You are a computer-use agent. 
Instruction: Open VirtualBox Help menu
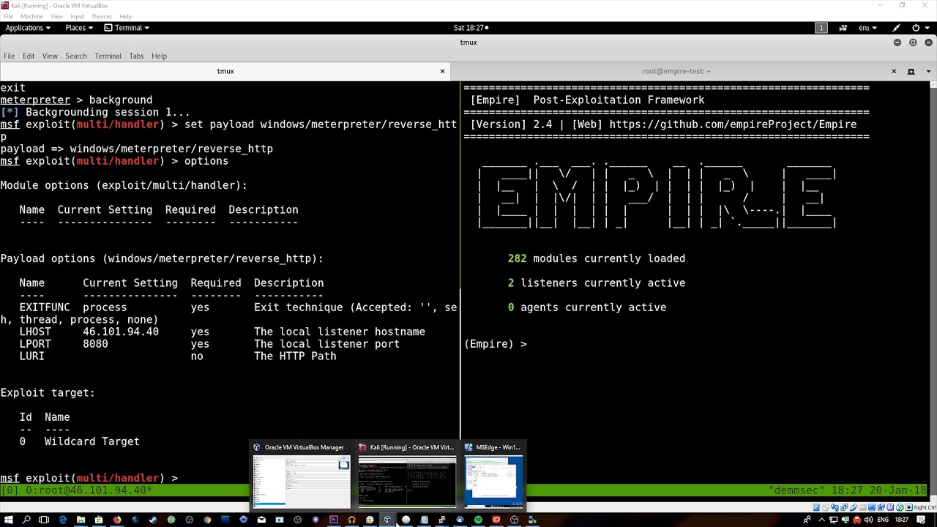(x=125, y=16)
